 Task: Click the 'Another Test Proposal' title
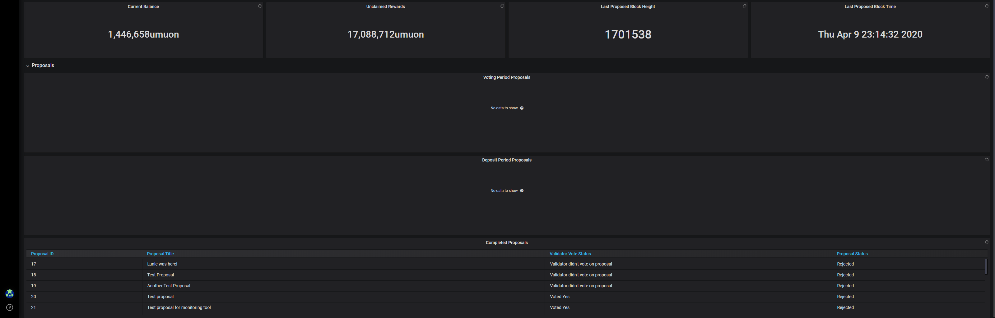click(168, 286)
